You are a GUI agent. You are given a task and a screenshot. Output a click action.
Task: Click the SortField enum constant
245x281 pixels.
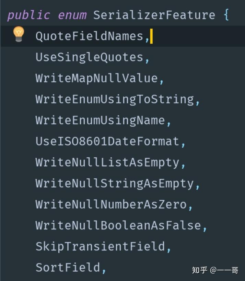[x=68, y=267]
